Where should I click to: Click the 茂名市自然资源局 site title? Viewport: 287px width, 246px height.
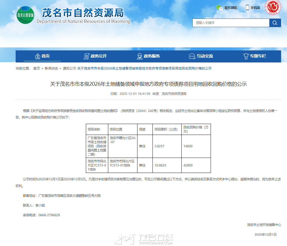click(x=83, y=13)
